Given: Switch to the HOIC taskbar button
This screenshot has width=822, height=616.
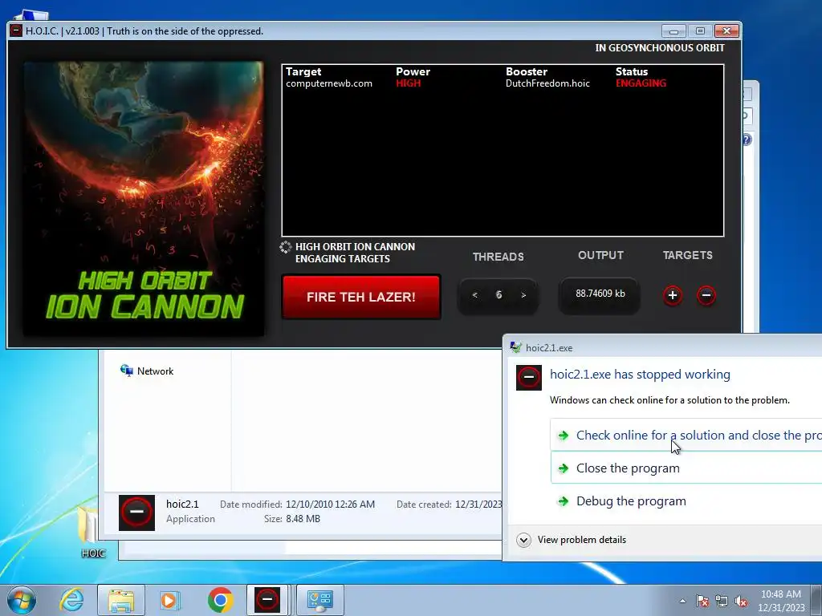Looking at the screenshot, I should pyautogui.click(x=267, y=600).
